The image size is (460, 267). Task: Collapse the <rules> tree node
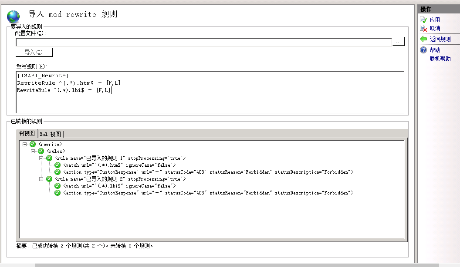[33, 151]
